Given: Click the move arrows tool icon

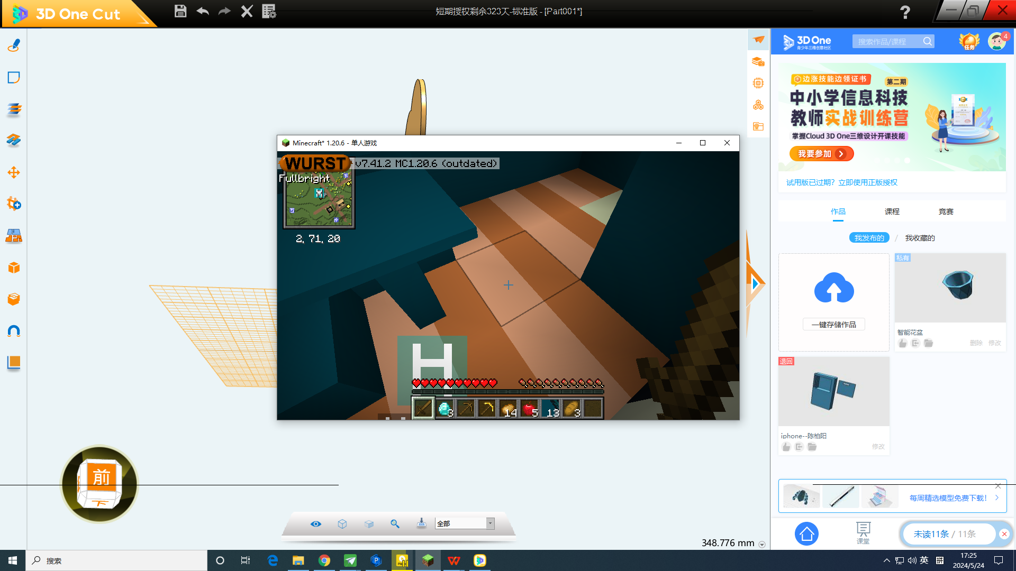Looking at the screenshot, I should tap(14, 172).
